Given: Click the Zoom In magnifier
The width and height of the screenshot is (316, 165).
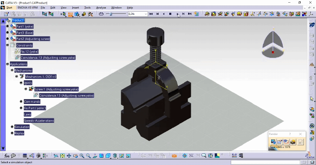Looking at the screenshot, I should pyautogui.click(x=82, y=156).
